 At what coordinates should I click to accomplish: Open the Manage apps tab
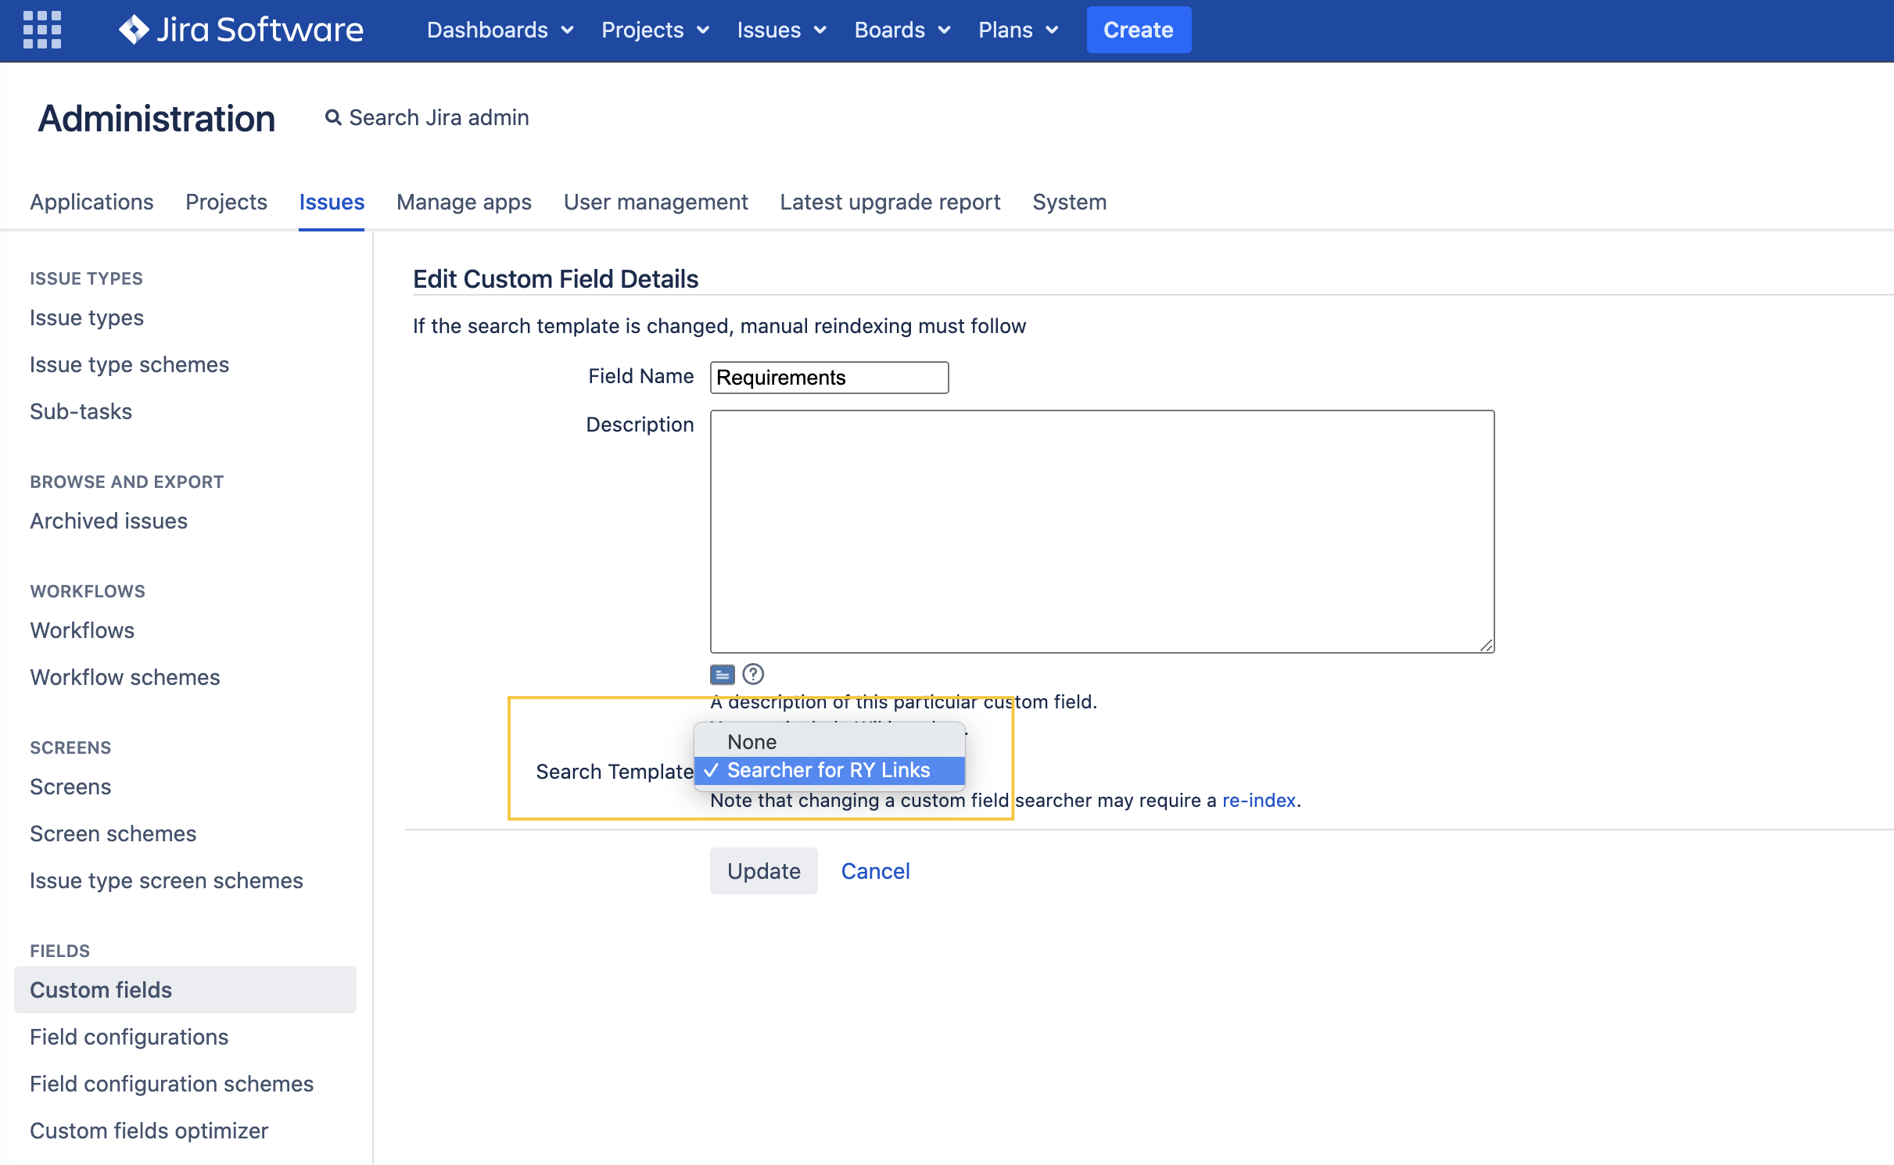click(x=464, y=202)
